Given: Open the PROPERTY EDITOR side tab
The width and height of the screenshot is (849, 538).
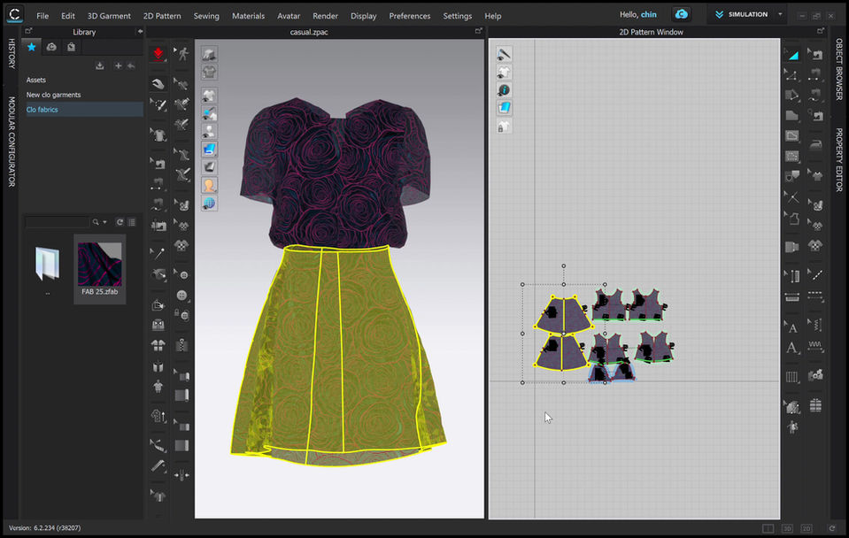Looking at the screenshot, I should pos(839,160).
